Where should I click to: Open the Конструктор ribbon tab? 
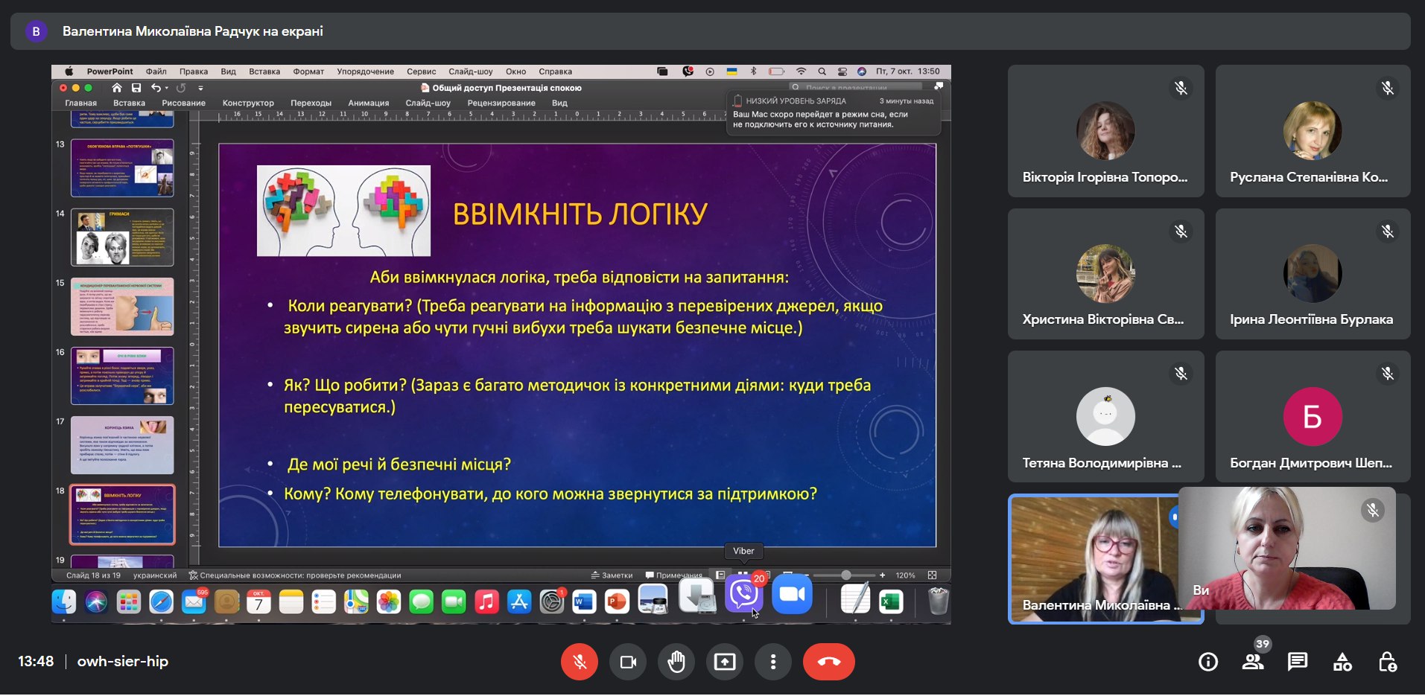pyautogui.click(x=248, y=103)
